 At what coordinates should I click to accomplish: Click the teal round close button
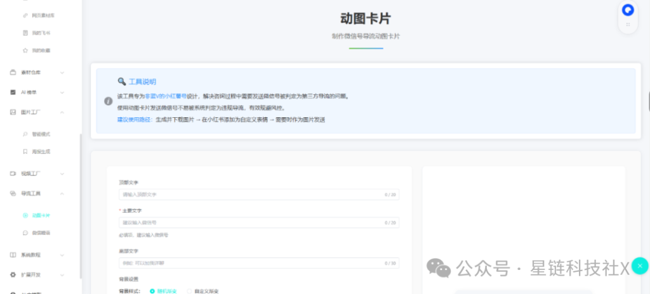640,266
